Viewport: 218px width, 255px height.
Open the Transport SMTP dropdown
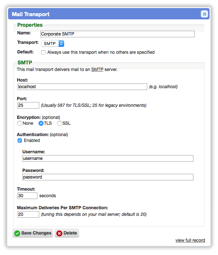tap(52, 44)
